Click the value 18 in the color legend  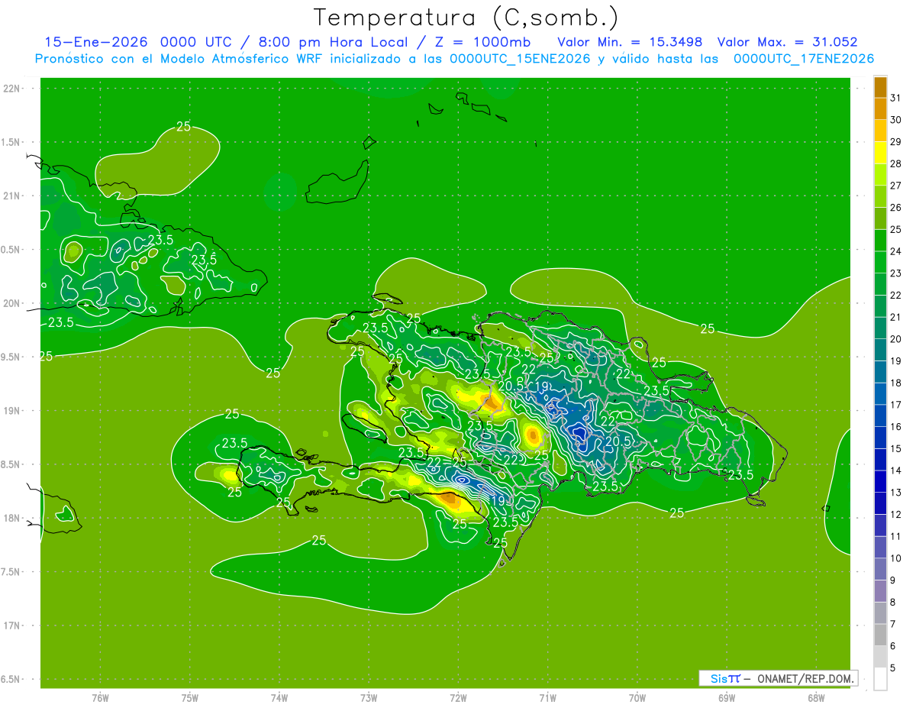pyautogui.click(x=895, y=383)
